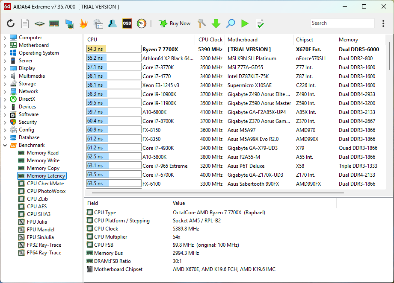Click the results list vertical scrollbar

pyautogui.click(x=389, y=56)
